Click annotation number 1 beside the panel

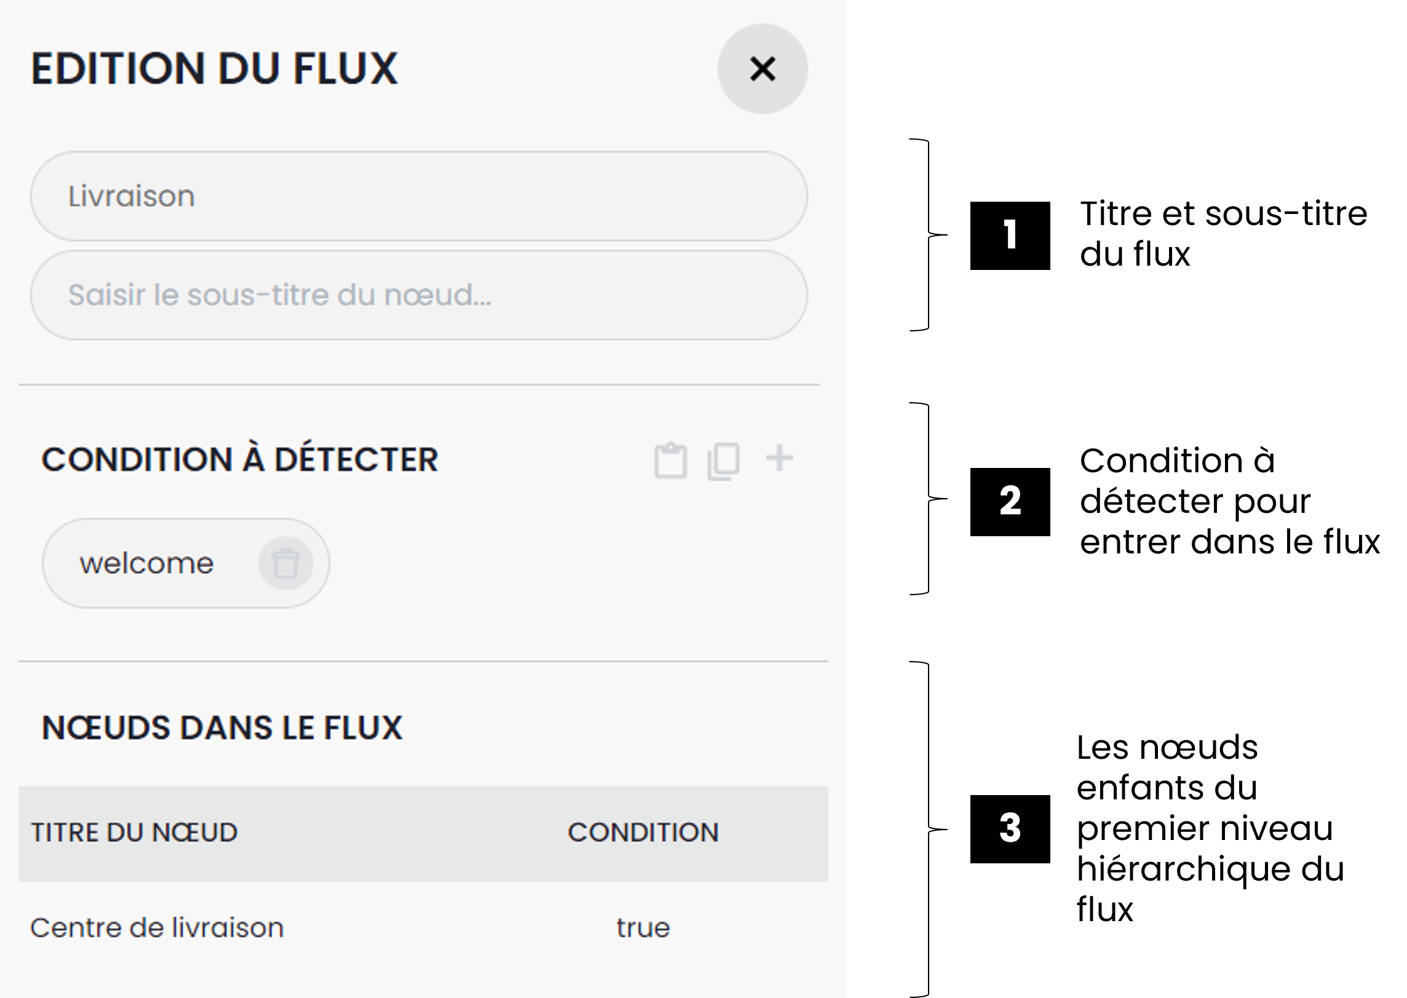pos(1010,234)
